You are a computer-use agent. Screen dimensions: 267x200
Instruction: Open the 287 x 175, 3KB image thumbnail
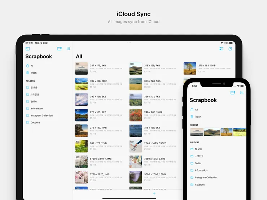tap(82, 69)
